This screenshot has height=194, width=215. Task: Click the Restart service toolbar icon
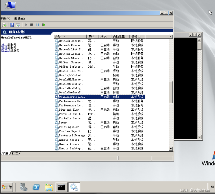[44, 25]
